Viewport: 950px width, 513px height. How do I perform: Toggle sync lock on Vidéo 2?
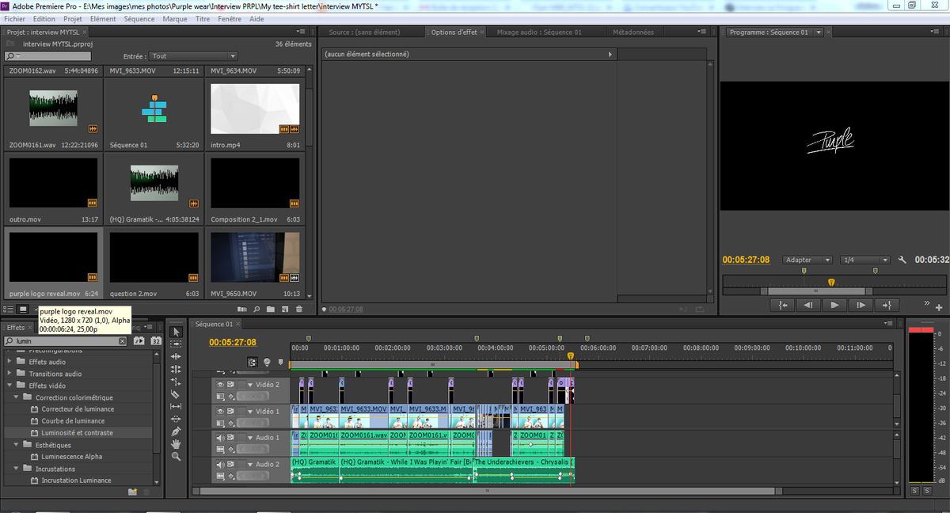[x=232, y=385]
